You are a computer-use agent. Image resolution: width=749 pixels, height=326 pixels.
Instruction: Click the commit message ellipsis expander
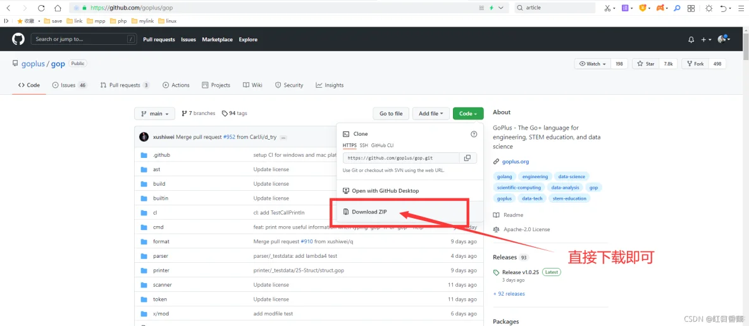coord(283,138)
